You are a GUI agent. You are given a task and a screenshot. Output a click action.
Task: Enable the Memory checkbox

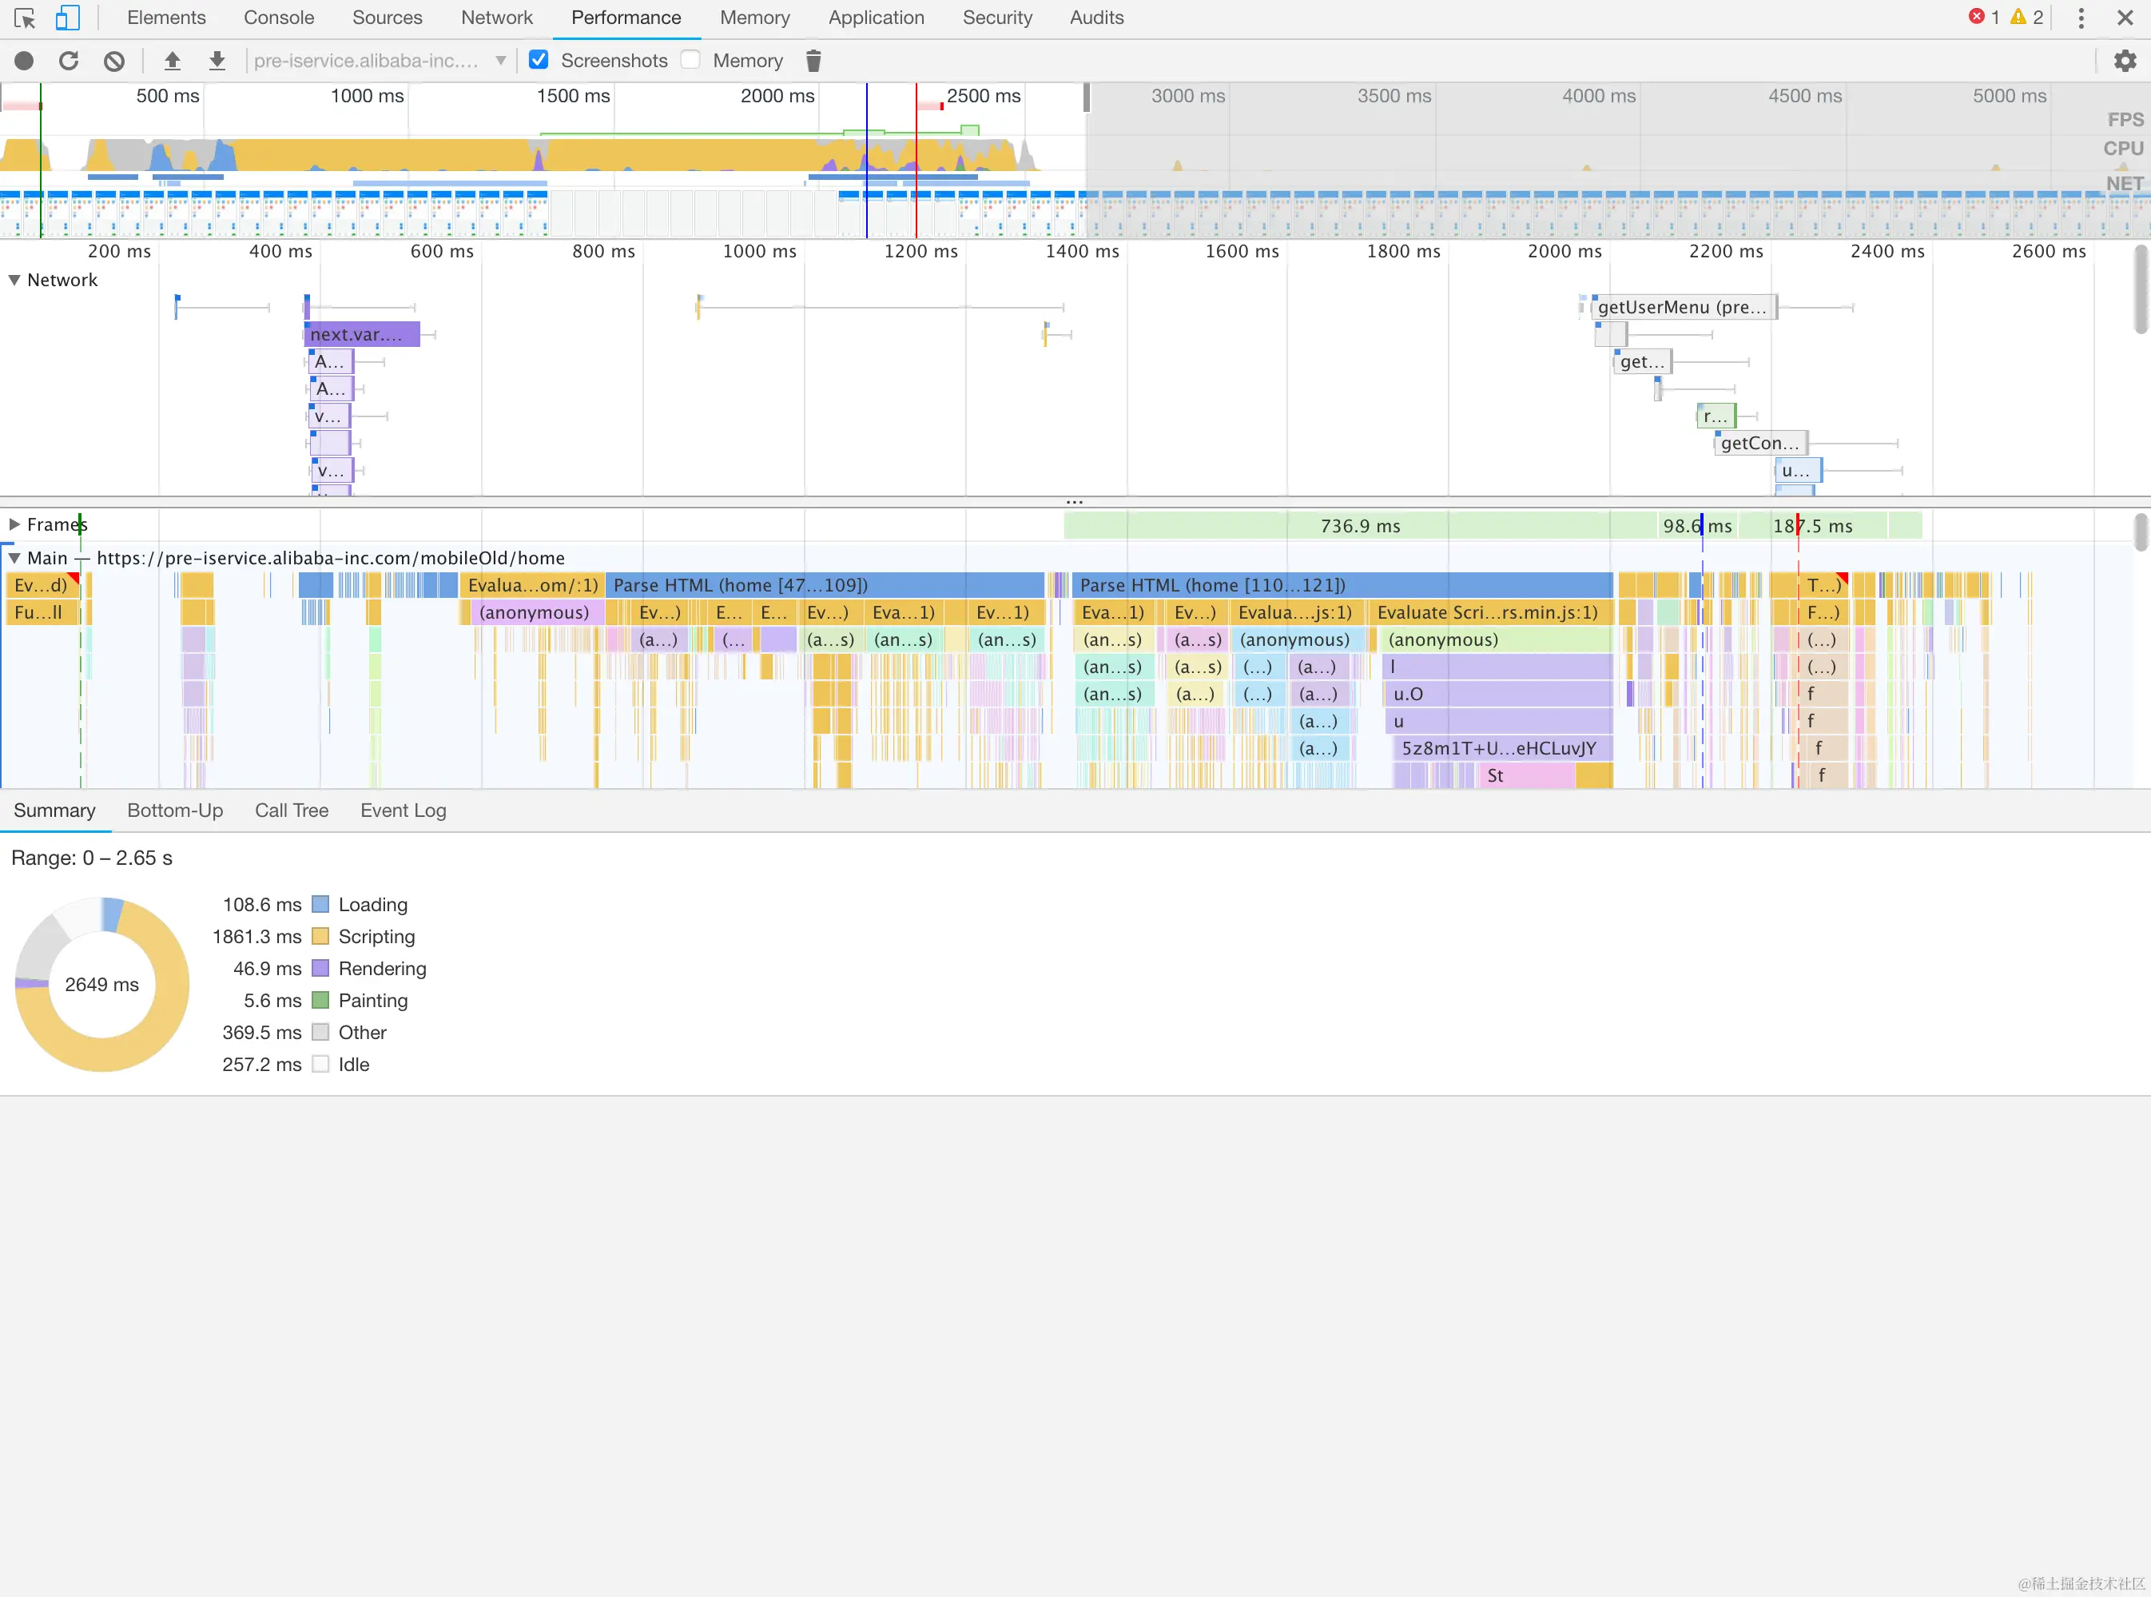pyautogui.click(x=691, y=60)
